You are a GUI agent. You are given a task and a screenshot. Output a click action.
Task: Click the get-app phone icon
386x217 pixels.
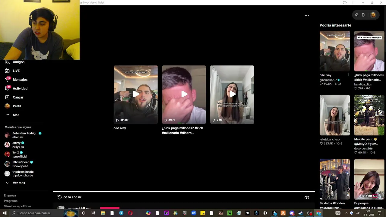363,15
